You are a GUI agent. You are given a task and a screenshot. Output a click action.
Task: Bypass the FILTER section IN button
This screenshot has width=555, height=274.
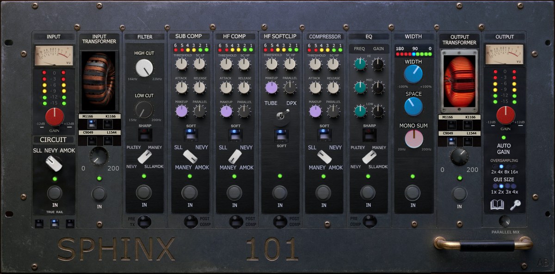[144, 192]
